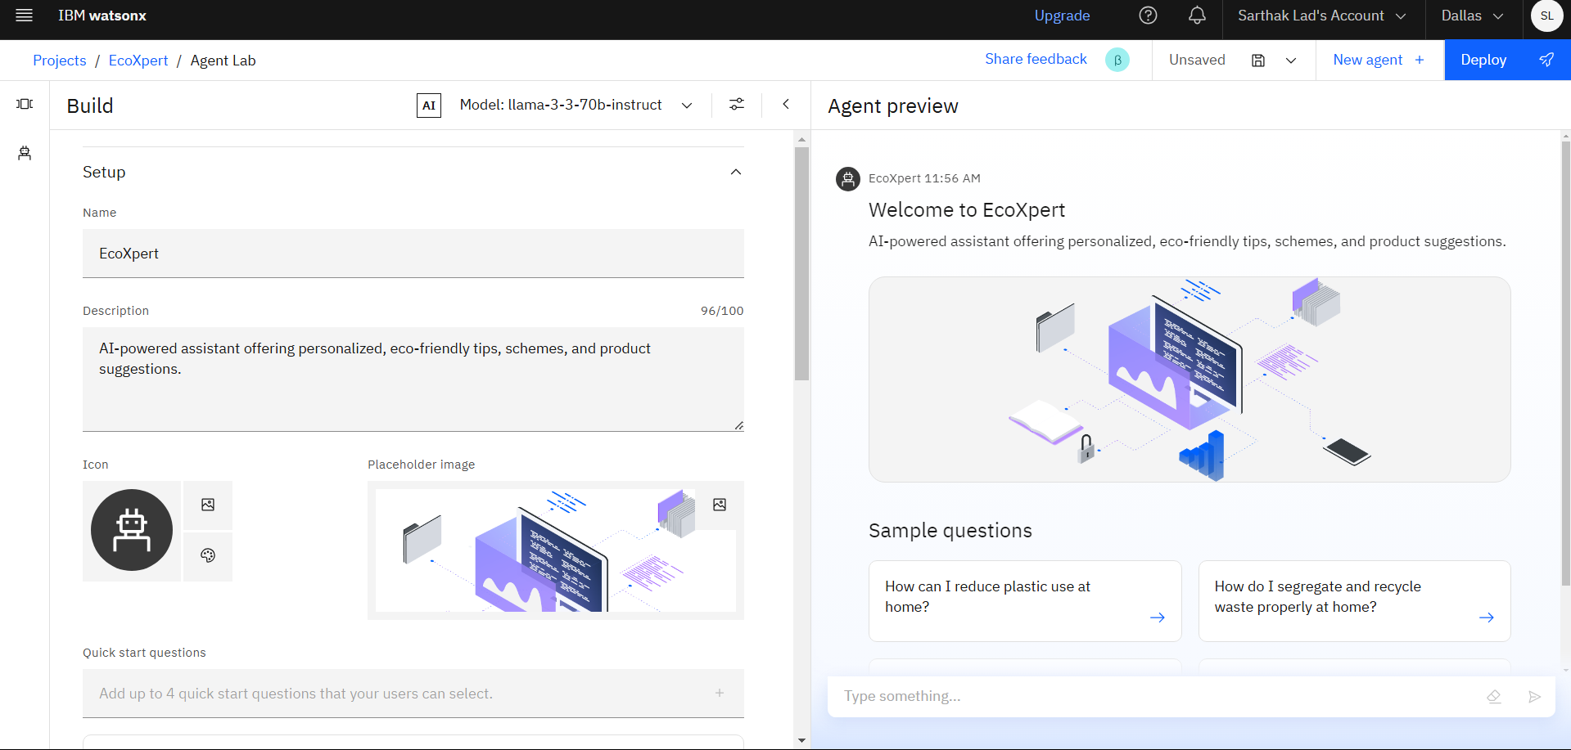Click the Deploy button

pyautogui.click(x=1507, y=60)
